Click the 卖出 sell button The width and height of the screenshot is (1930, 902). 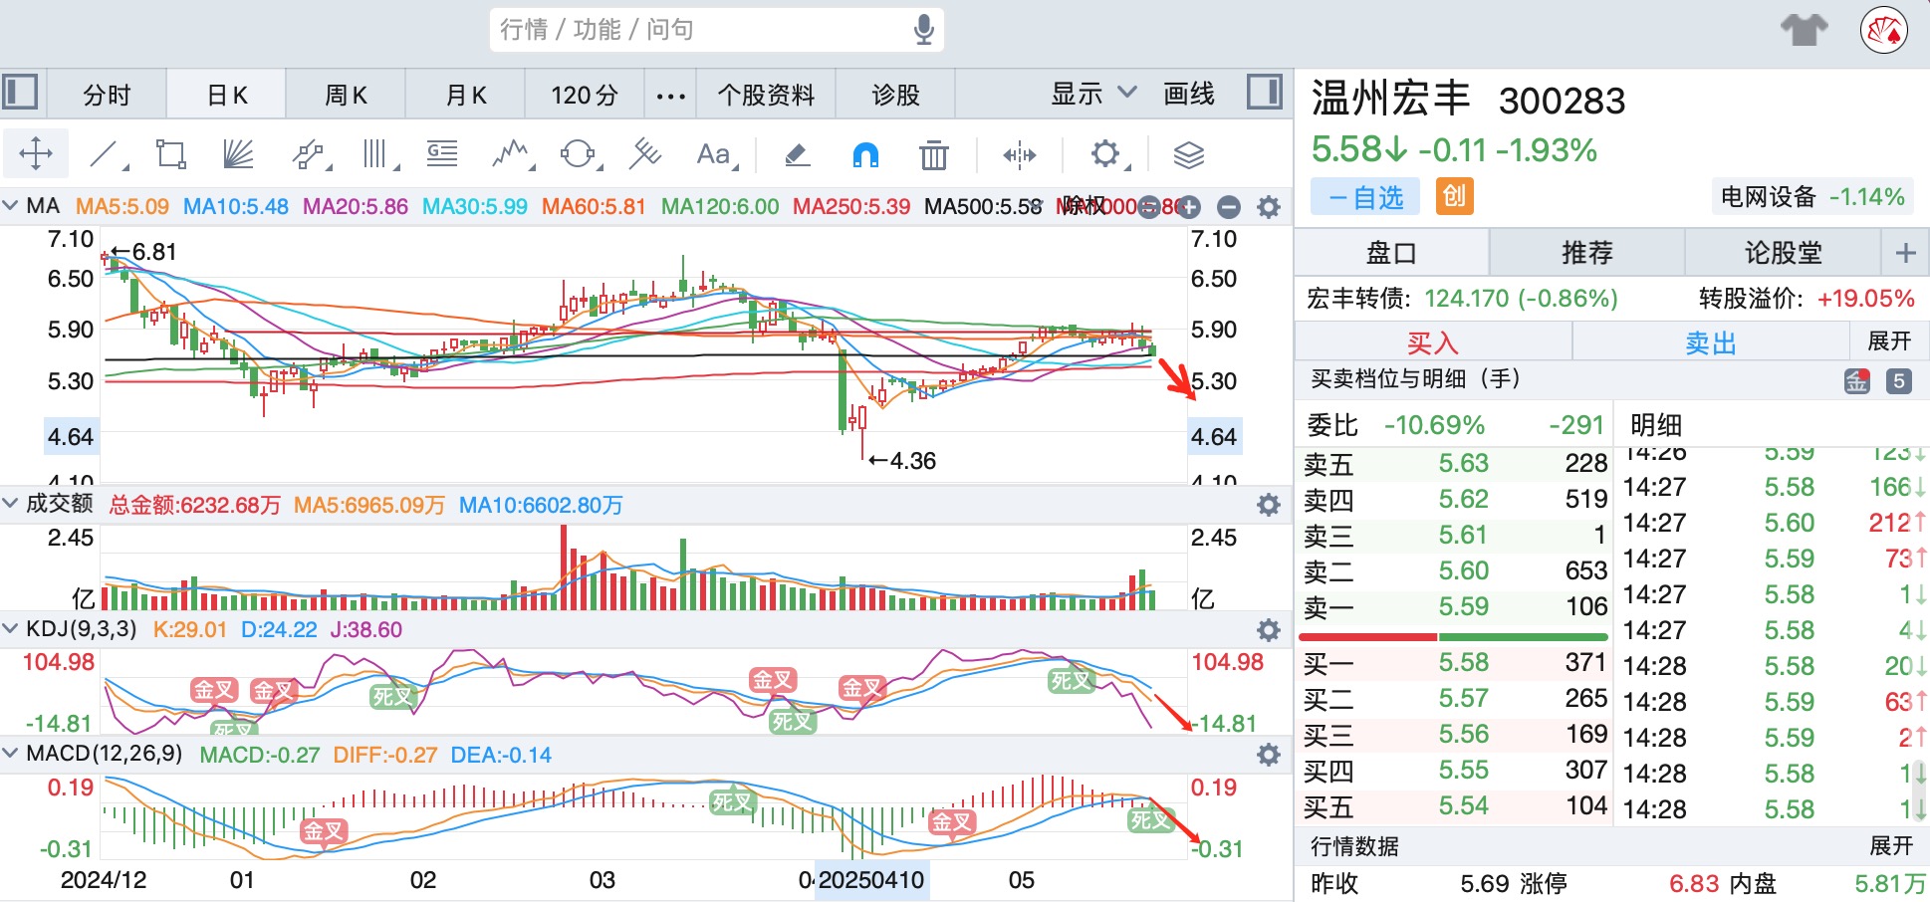tap(1711, 342)
